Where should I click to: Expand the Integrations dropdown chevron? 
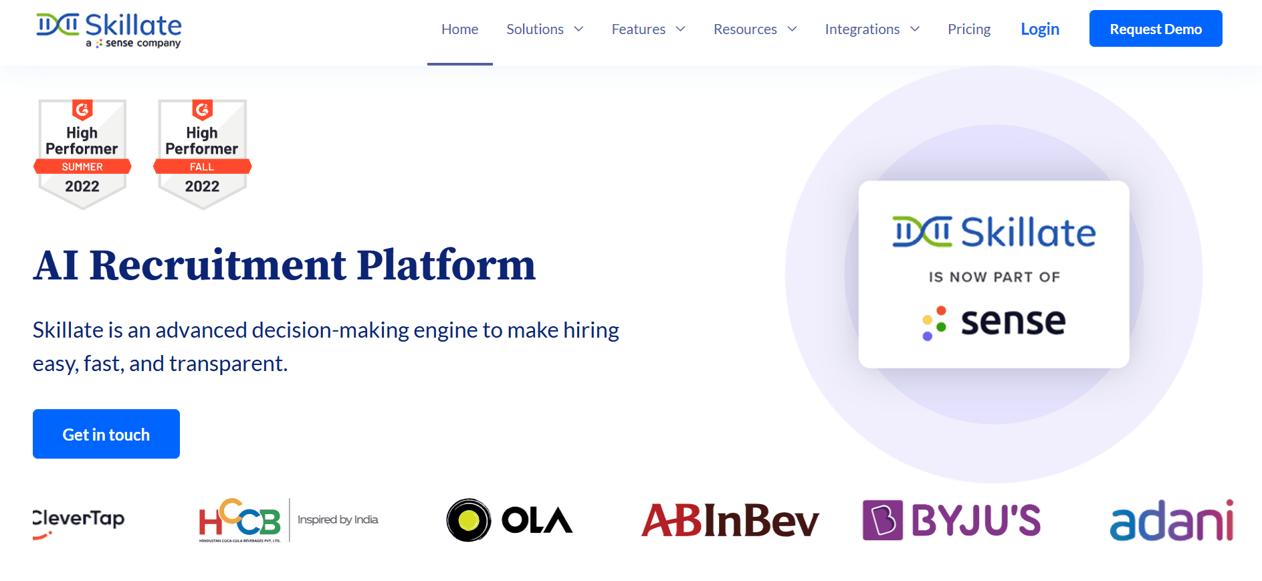pos(916,29)
